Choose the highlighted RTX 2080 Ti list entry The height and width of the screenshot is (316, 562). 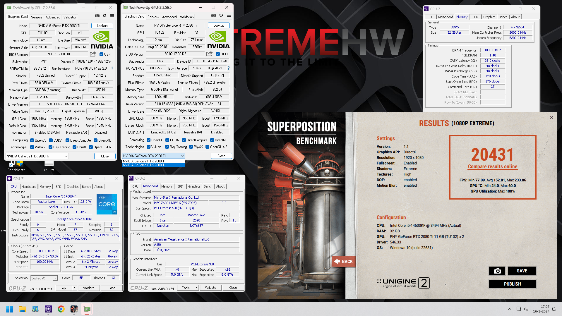[x=154, y=165]
